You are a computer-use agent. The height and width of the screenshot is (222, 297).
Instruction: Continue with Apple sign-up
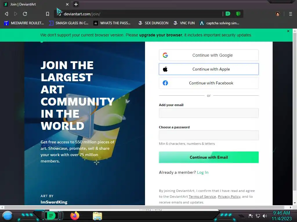click(x=209, y=69)
